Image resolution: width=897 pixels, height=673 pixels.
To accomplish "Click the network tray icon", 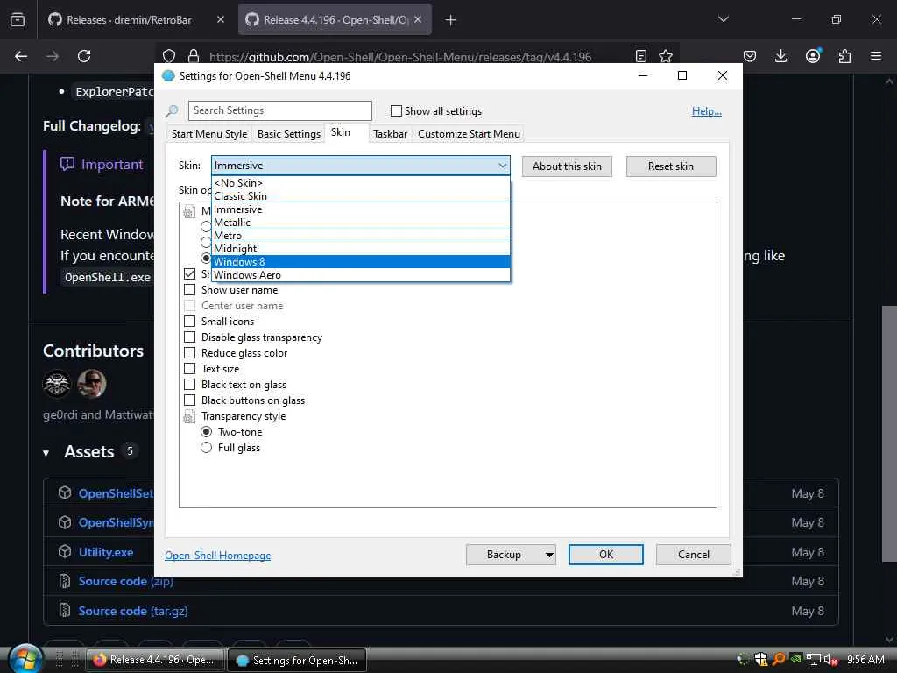I will (x=813, y=659).
